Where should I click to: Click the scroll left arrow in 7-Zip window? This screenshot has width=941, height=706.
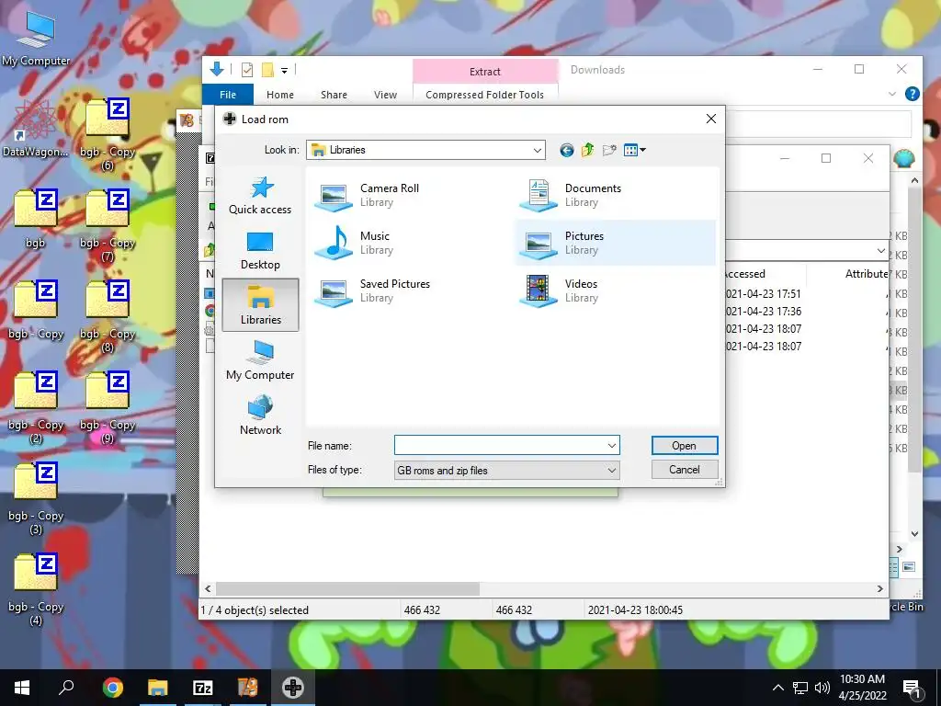[x=208, y=589]
